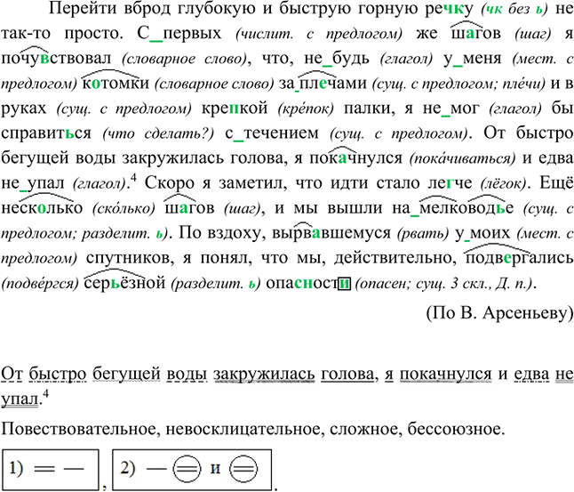The width and height of the screenshot is (574, 492).
Task: Click the word "Скоро"
Action: click(169, 183)
